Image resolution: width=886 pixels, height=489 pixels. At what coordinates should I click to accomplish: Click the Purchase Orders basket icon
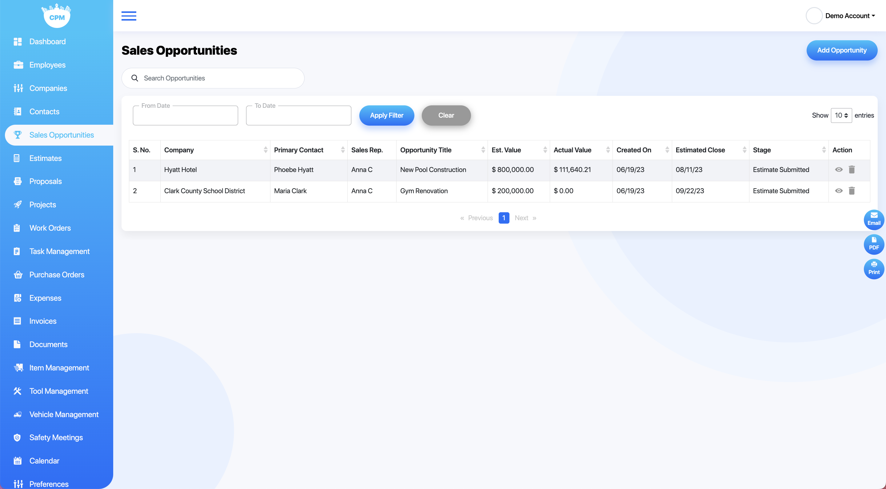click(18, 275)
